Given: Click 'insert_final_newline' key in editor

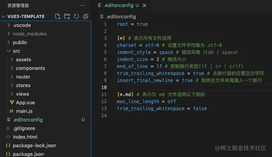Looking at the screenshot, I should point(145,80).
